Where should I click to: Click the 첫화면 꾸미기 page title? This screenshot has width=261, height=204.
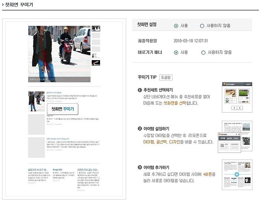pyautogui.click(x=19, y=4)
